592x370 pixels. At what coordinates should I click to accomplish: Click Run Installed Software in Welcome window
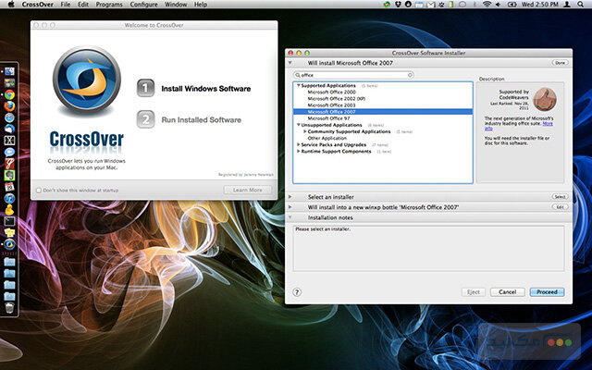pyautogui.click(x=202, y=119)
